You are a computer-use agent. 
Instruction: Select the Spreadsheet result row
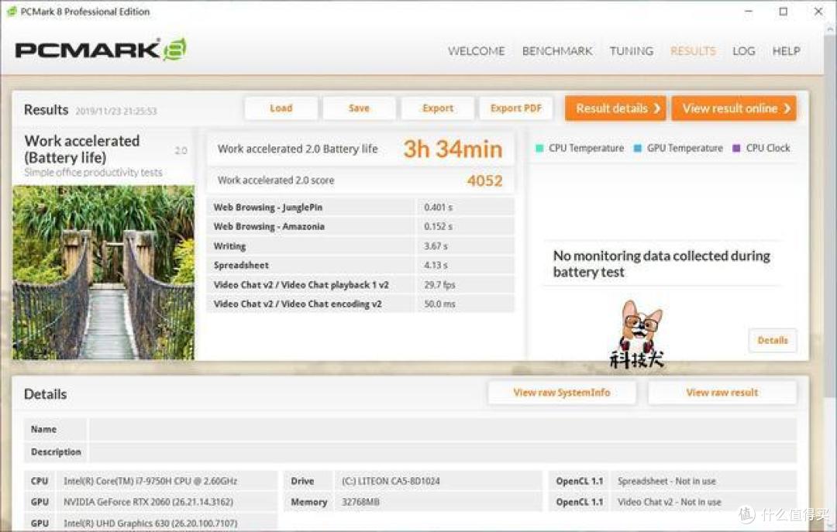click(x=360, y=265)
